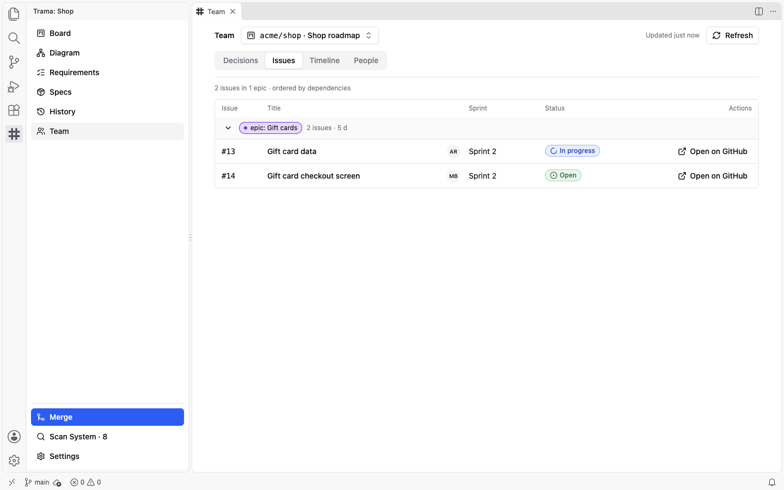
Task: Run Scan System · 8
Action: (x=108, y=437)
